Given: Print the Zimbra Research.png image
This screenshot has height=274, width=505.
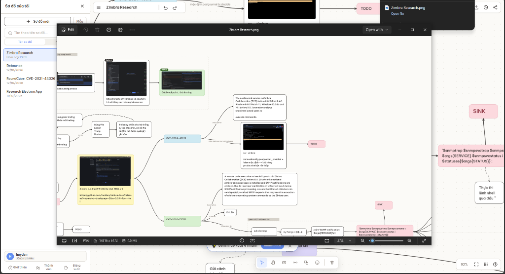Looking at the screenshot, I should click(109, 30).
